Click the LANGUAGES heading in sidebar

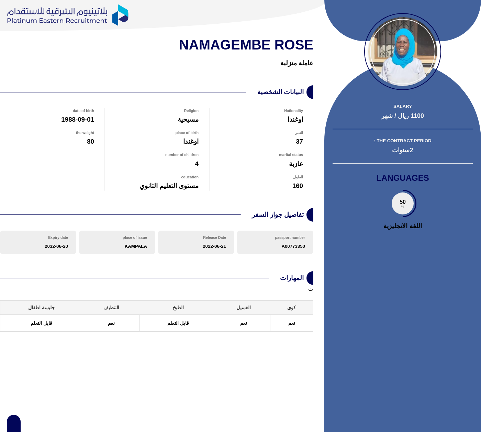[402, 178]
